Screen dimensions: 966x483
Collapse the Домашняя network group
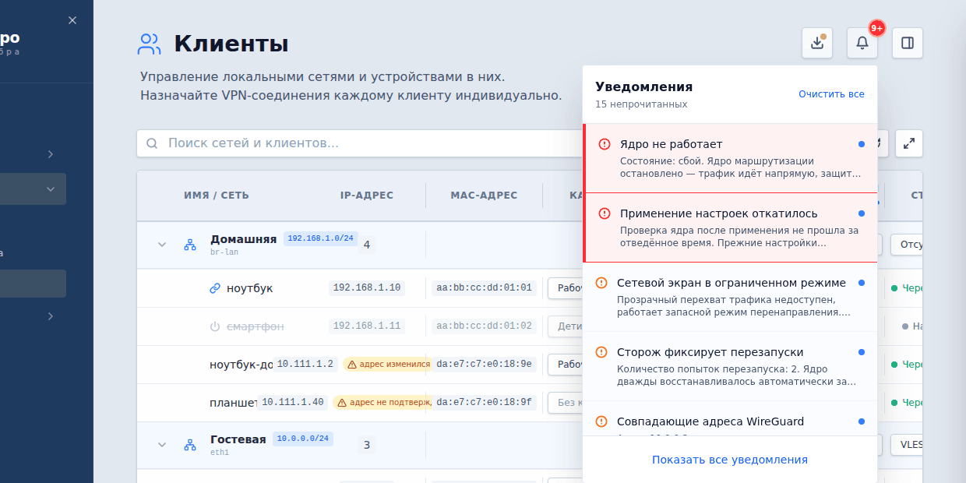pyautogui.click(x=162, y=245)
